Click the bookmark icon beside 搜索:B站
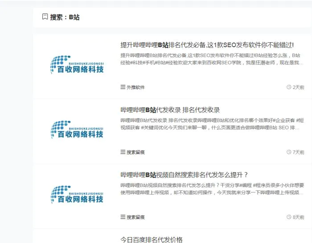This screenshot has width=312, height=243. (45, 17)
